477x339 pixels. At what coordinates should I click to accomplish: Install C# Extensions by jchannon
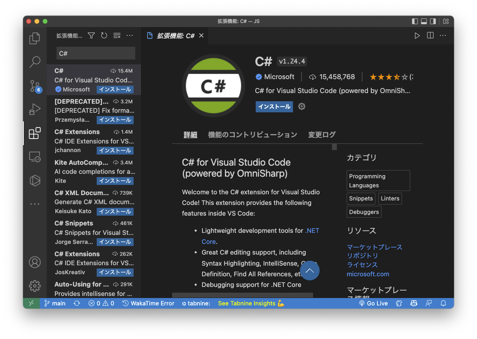[115, 150]
